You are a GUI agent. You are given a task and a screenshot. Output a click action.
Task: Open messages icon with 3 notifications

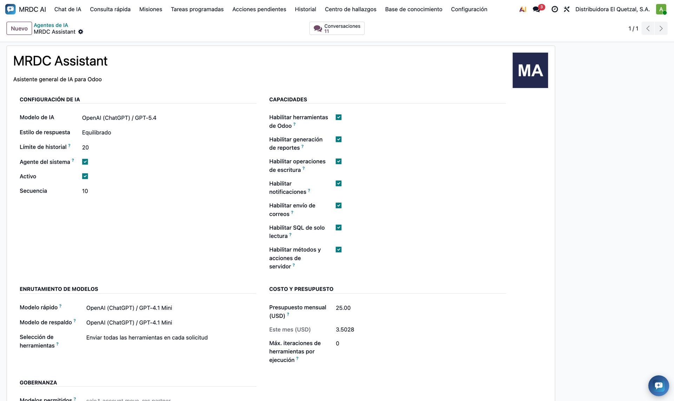tap(537, 9)
